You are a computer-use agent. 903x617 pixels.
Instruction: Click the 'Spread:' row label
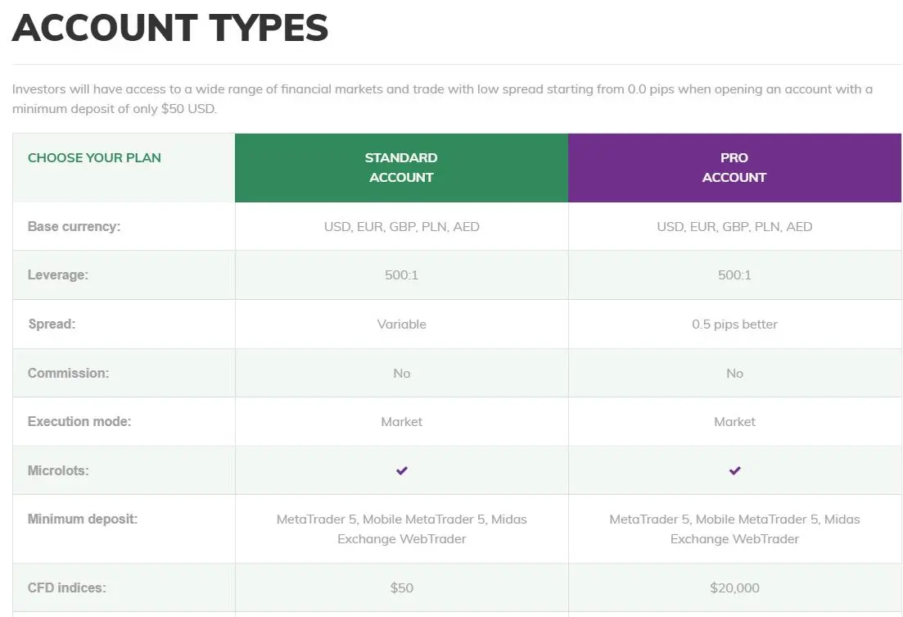(52, 324)
